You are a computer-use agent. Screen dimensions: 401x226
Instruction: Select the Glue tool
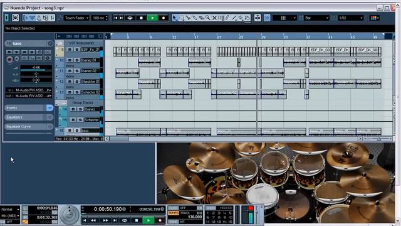click(195, 18)
